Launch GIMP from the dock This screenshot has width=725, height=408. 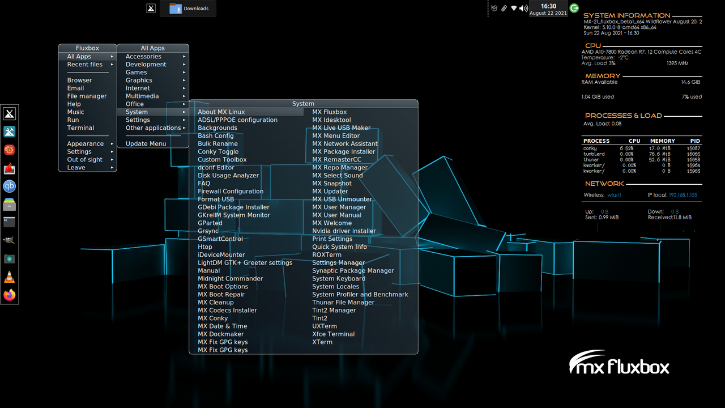tap(10, 241)
